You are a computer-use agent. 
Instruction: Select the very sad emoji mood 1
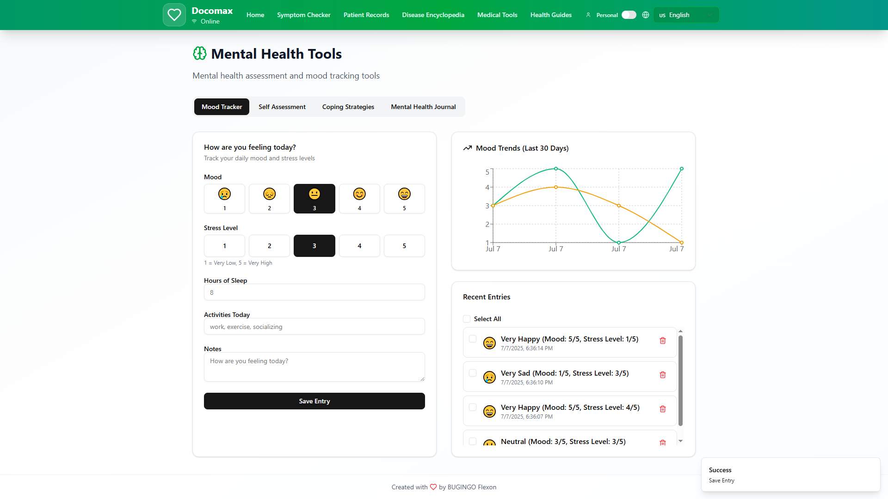pos(224,199)
